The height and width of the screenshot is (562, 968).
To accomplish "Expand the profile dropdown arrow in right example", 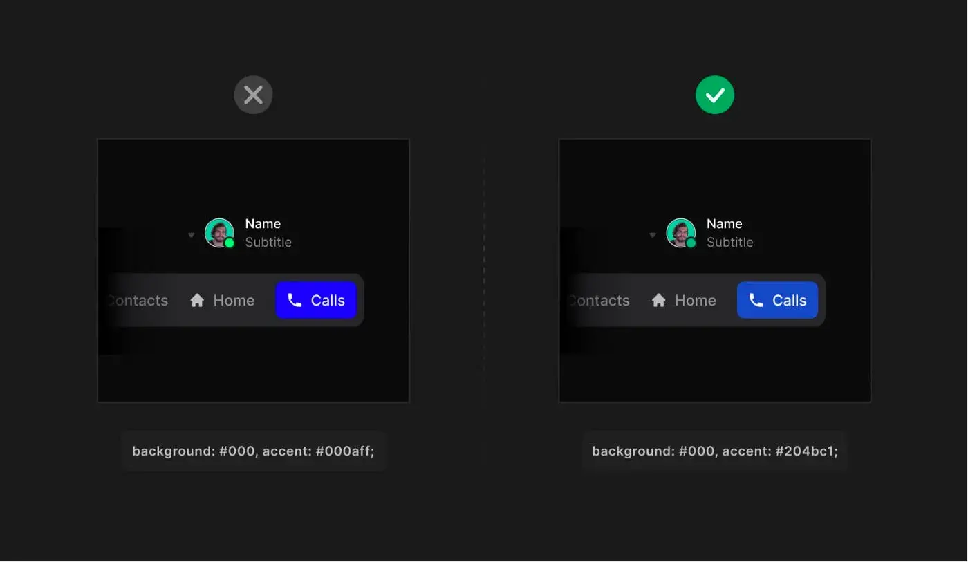I will click(x=653, y=235).
